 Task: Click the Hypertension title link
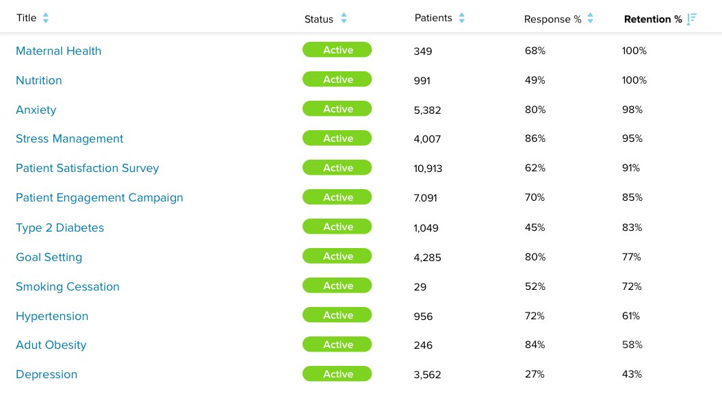(x=52, y=316)
